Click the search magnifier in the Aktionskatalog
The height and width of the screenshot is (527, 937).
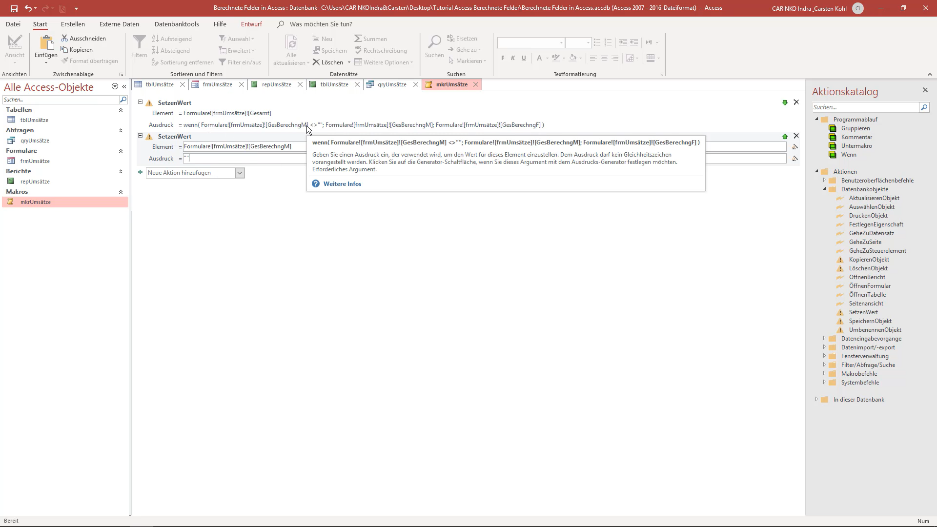click(x=924, y=107)
